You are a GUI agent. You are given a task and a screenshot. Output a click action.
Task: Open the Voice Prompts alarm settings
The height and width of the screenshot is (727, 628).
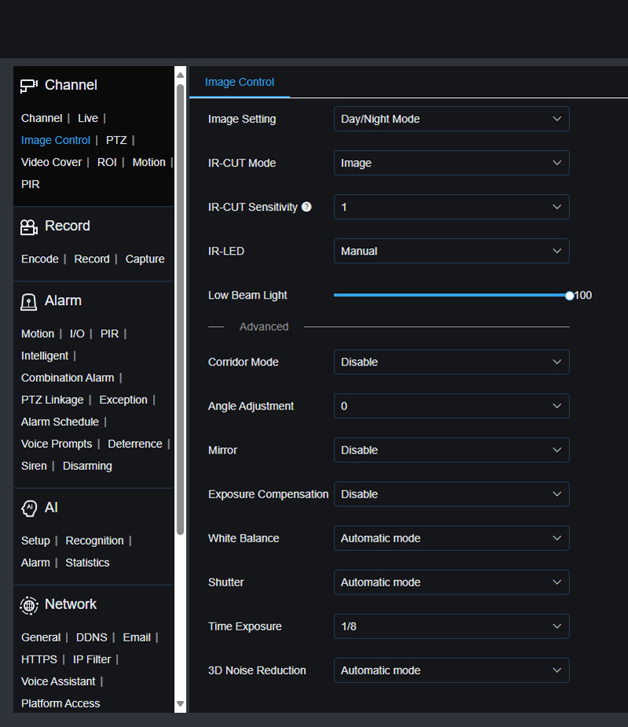click(57, 443)
